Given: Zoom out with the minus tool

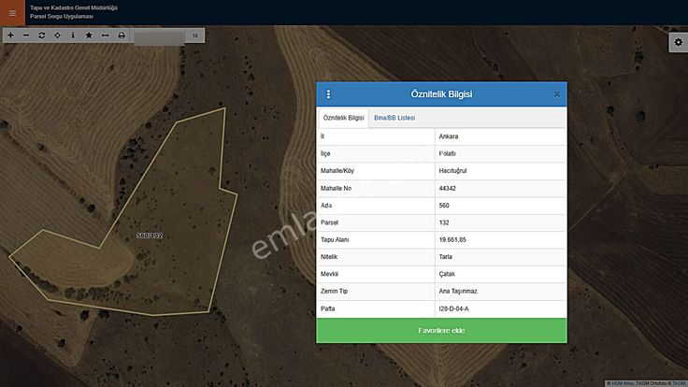Looking at the screenshot, I should tap(26, 36).
